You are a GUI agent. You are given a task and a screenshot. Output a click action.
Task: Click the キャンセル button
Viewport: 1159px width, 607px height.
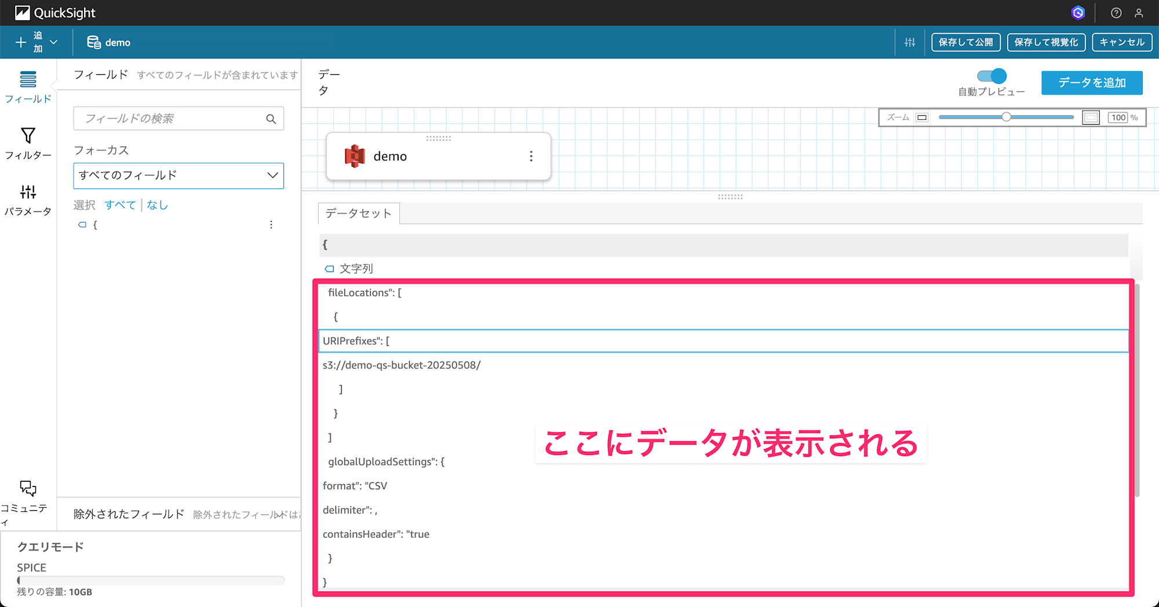[x=1122, y=42]
